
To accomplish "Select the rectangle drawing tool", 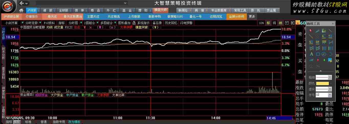I will [x=318, y=54].
